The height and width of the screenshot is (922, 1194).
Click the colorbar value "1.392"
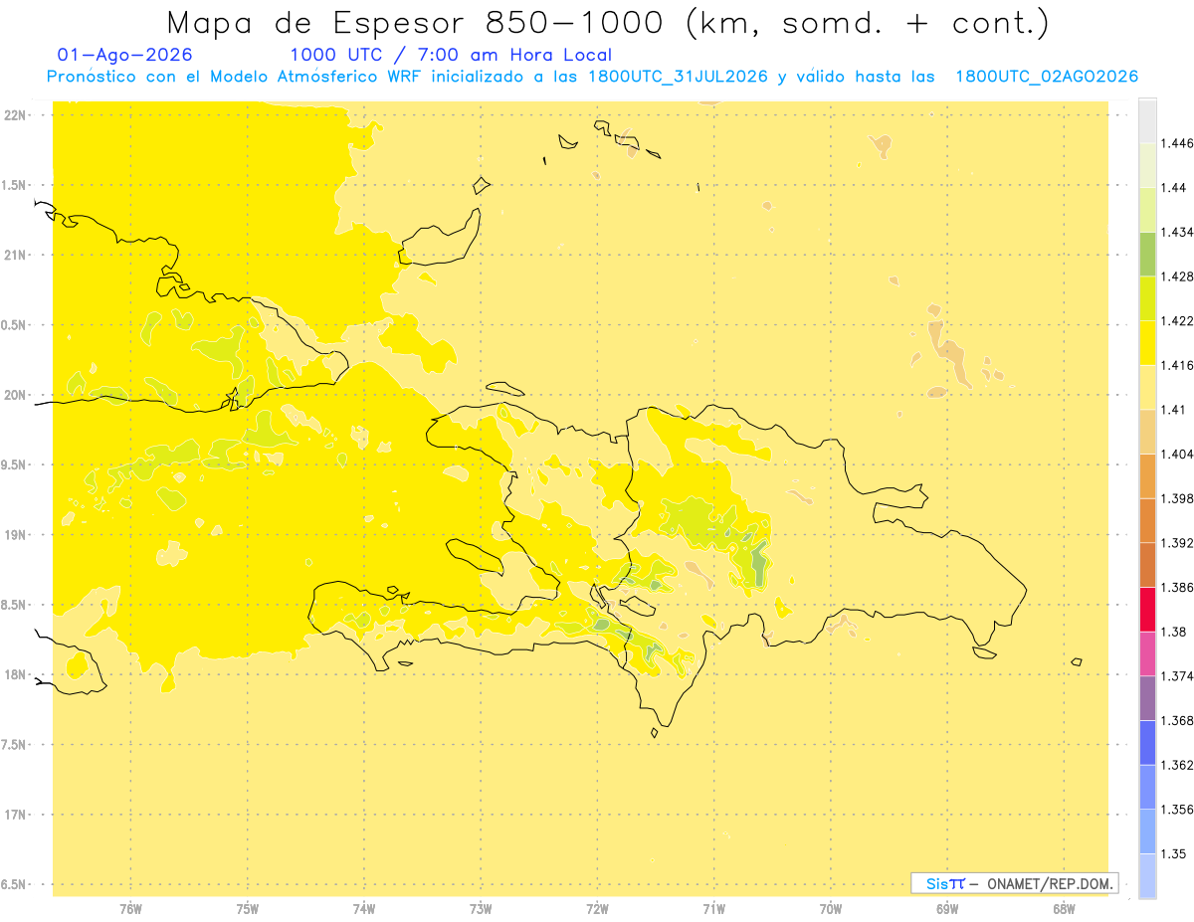pyautogui.click(x=1177, y=543)
